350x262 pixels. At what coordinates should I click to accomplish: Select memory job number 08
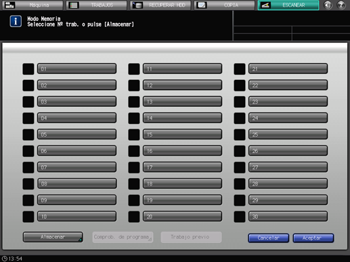[x=76, y=183]
